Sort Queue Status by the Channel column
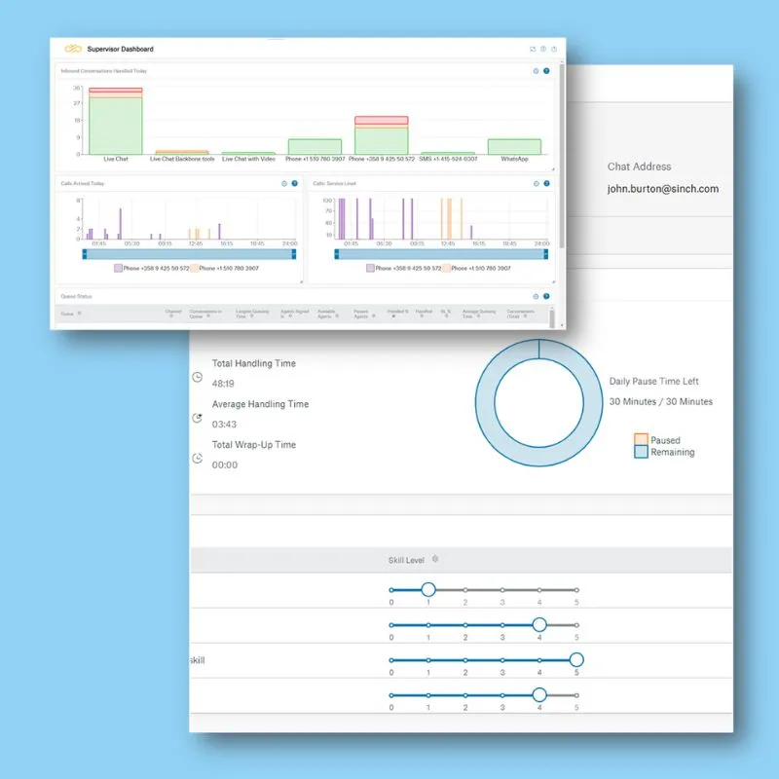 [171, 312]
